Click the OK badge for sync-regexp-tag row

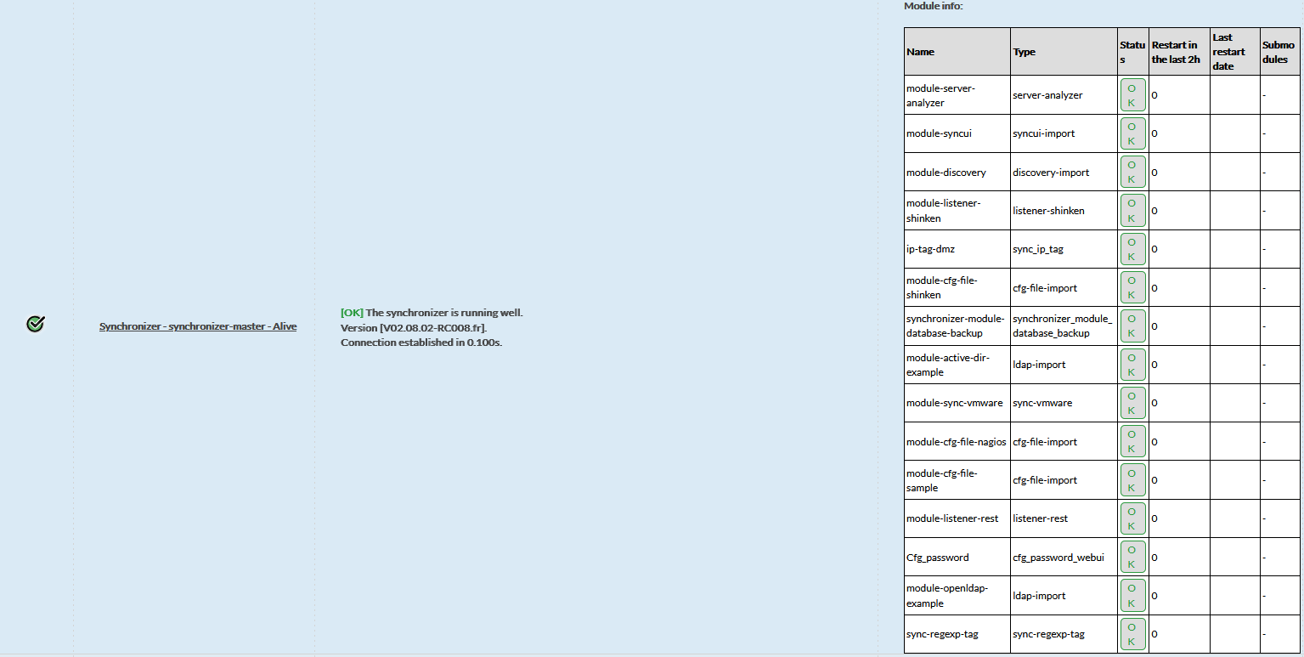click(x=1132, y=634)
